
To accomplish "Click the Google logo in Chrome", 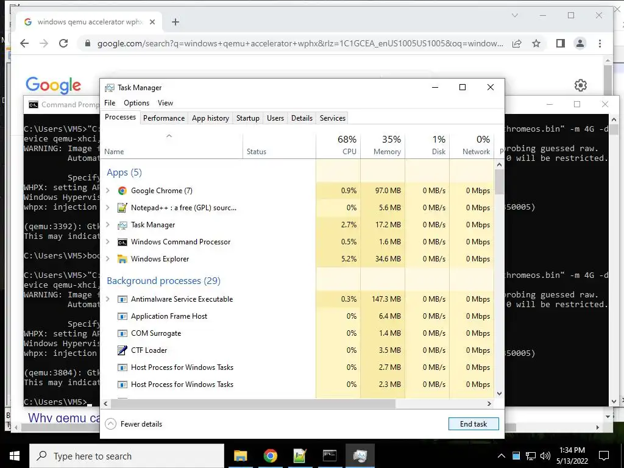I will (54, 85).
